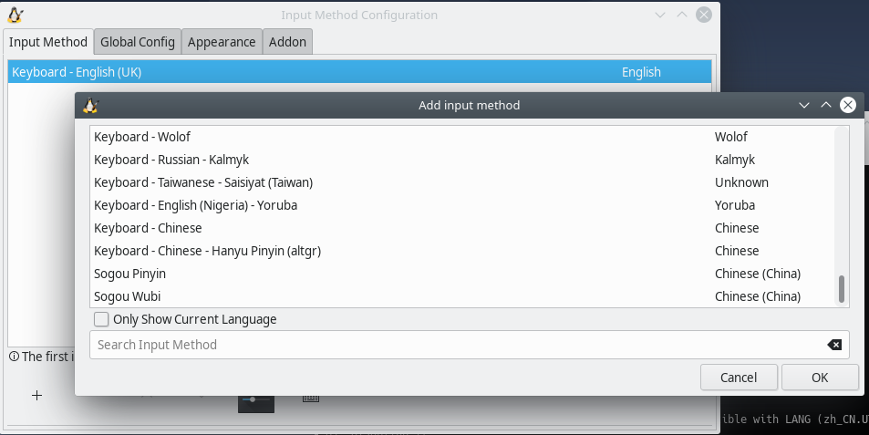Click the keyboard layout icon
869x435 pixels.
pos(310,398)
